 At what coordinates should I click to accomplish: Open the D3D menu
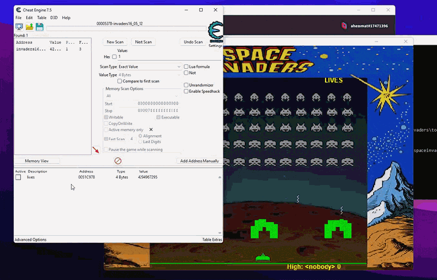(54, 17)
